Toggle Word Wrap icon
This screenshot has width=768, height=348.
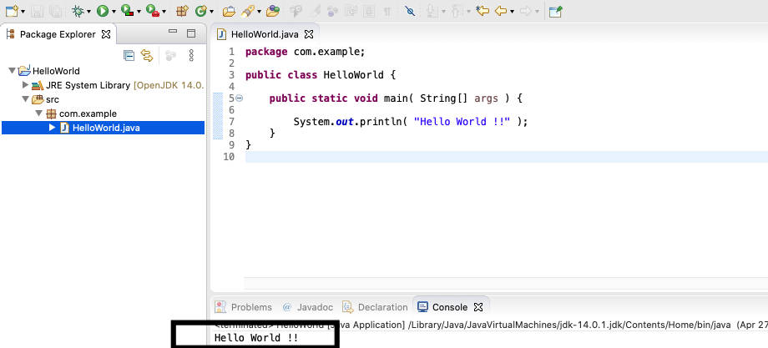(351, 11)
